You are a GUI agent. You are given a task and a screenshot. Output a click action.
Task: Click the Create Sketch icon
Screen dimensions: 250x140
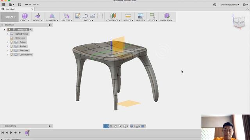(x=78, y=16)
